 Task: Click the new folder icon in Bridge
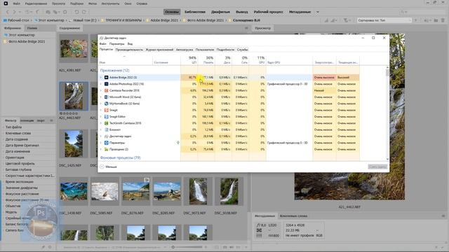pos(436,20)
